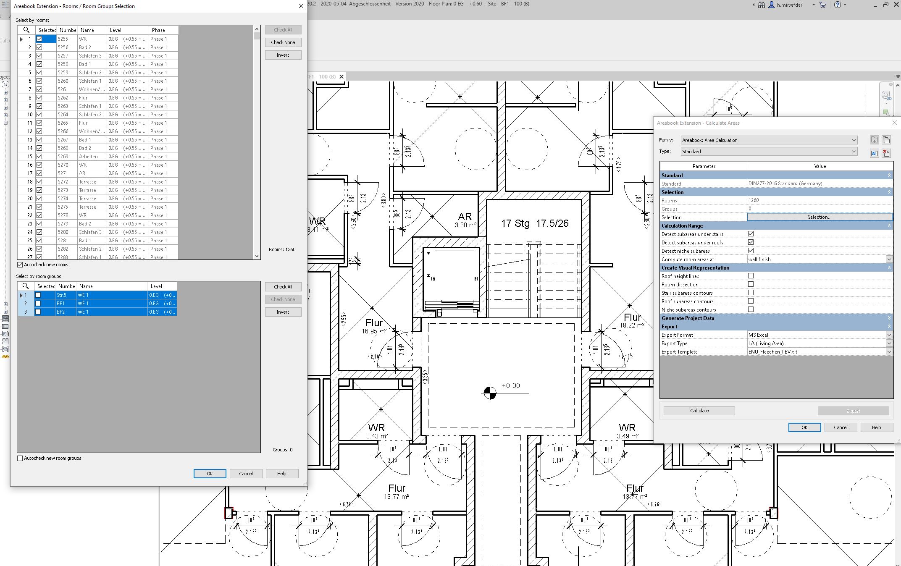Click the reset/clear selection icon in Calculate Areas

887,151
